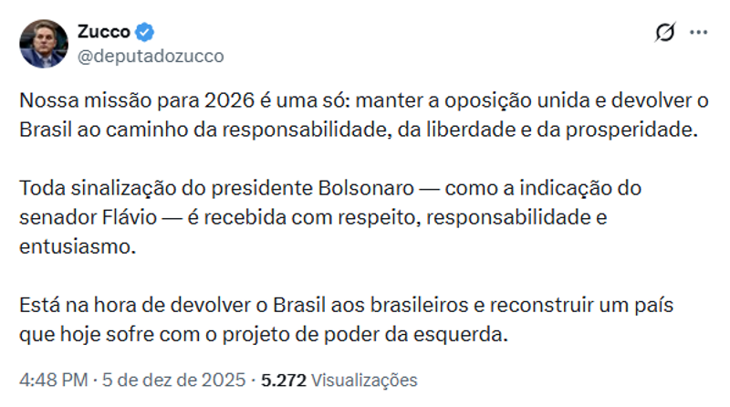
Task: Open the three-dot more options menu
Action: [x=698, y=34]
